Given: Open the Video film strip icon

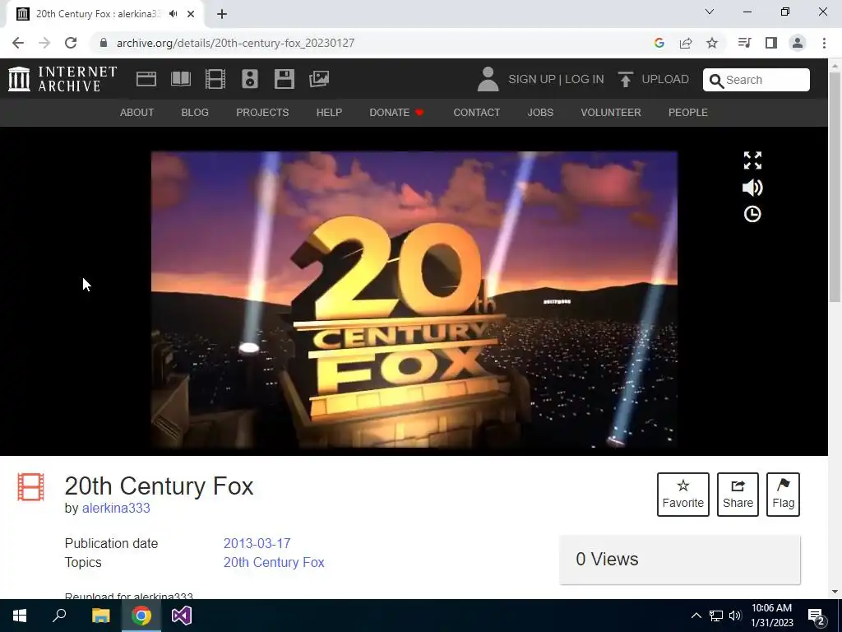Looking at the screenshot, I should [215, 79].
